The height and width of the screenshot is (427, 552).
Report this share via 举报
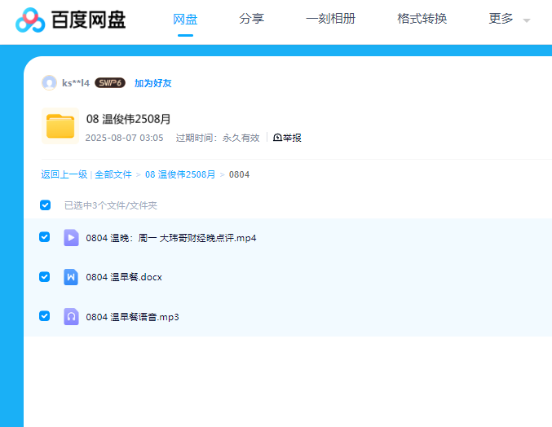[287, 138]
